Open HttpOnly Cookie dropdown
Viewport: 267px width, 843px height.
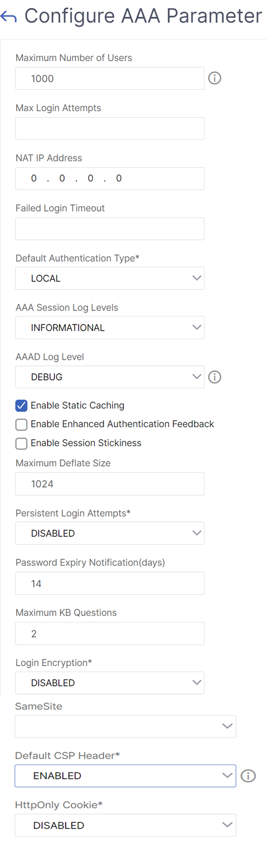(125, 825)
